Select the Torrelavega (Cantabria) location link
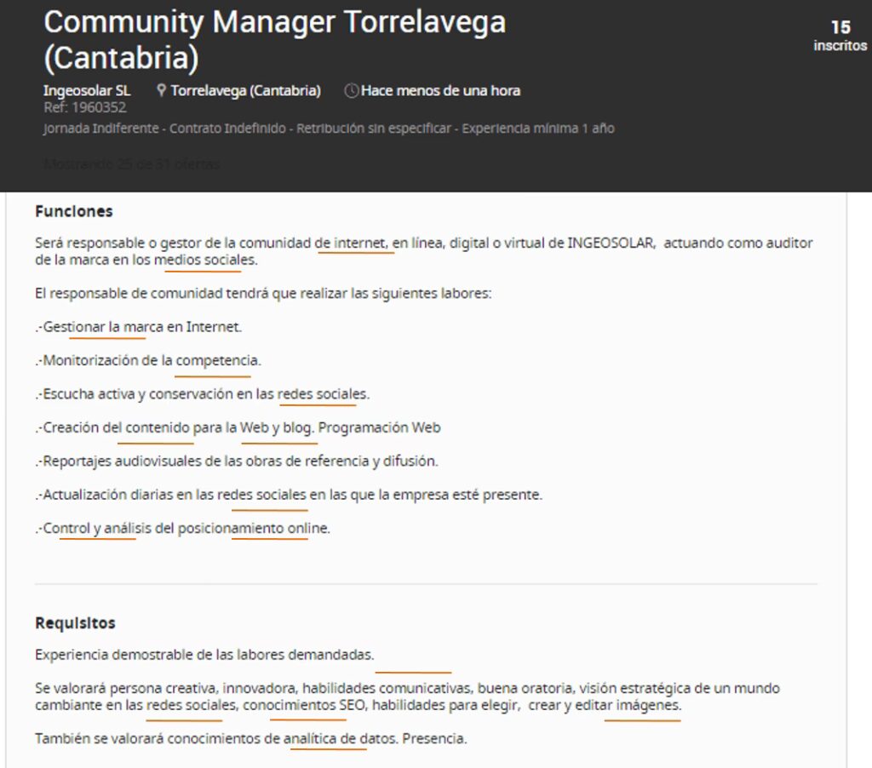Image resolution: width=872 pixels, height=768 pixels. pyautogui.click(x=245, y=90)
